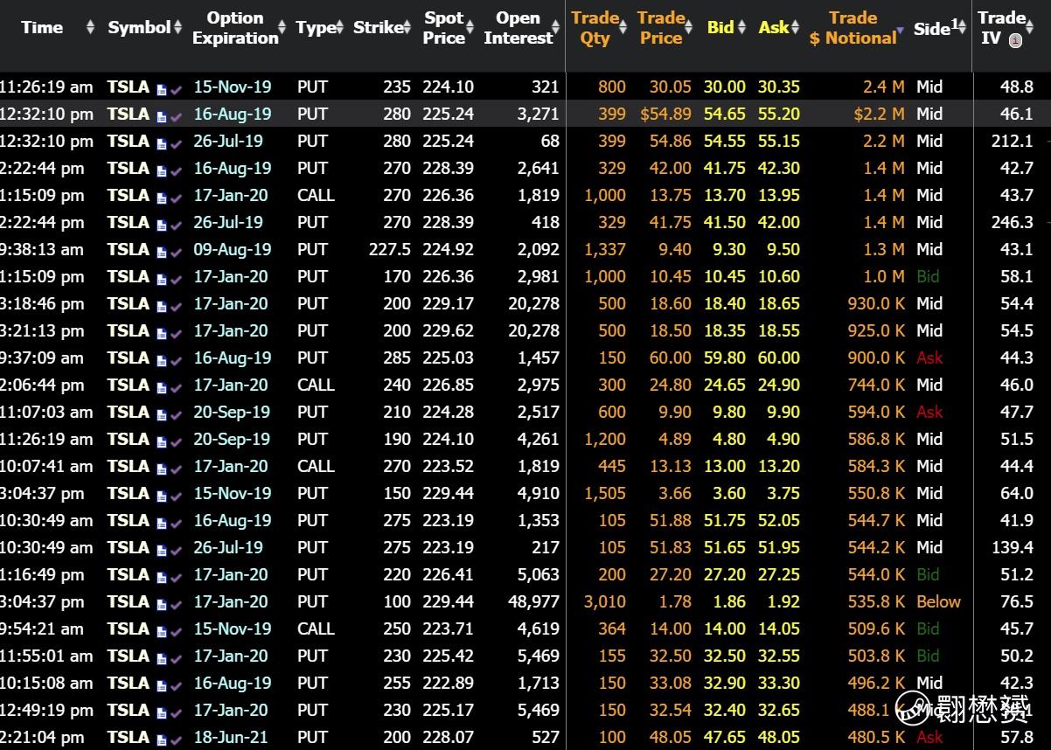
Task: Select the 1,505 trade quantity cell
Action: point(605,493)
